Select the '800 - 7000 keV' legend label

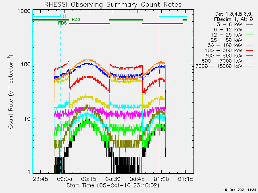(222, 61)
